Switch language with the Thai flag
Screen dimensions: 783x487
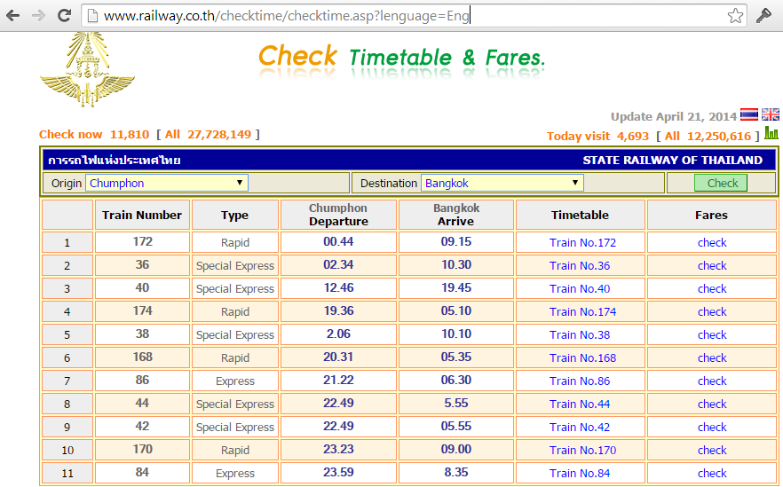[749, 114]
